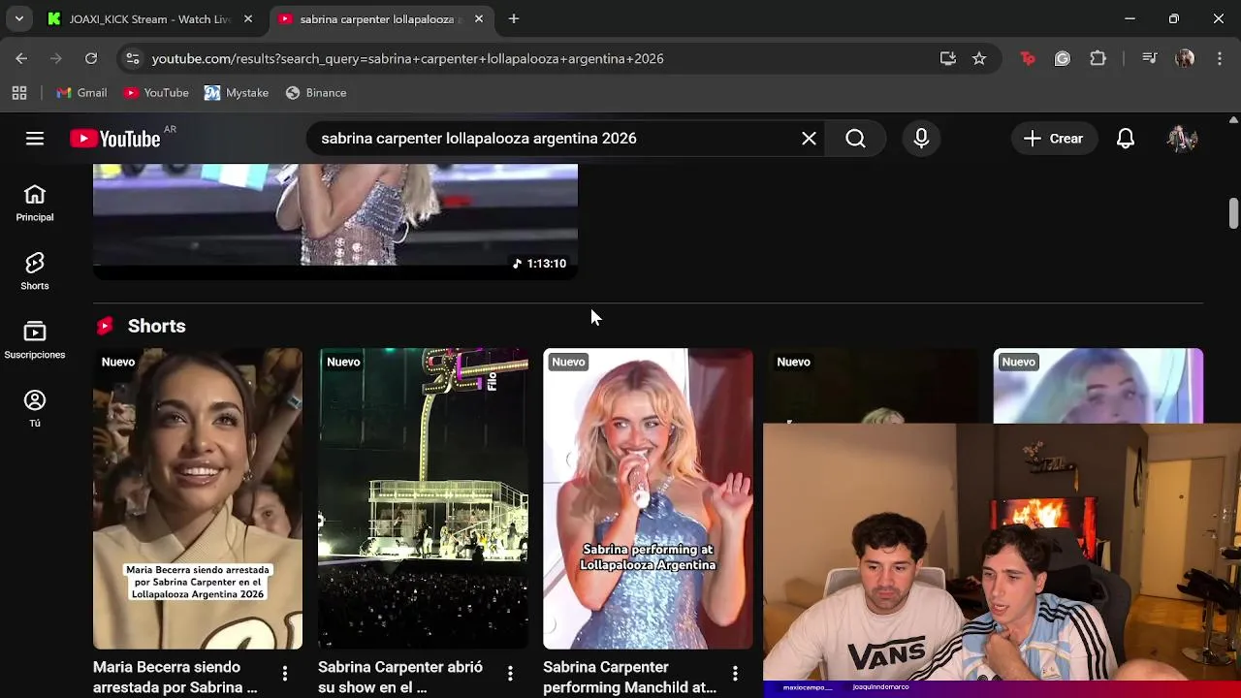Viewport: 1241px width, 698px height.
Task: Open the fifth Short with blue-haired thumbnail
Action: [x=1098, y=386]
